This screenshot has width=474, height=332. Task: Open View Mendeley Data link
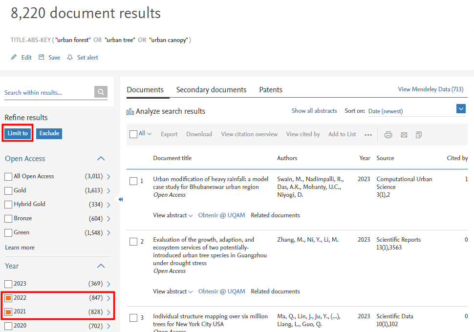pos(431,89)
